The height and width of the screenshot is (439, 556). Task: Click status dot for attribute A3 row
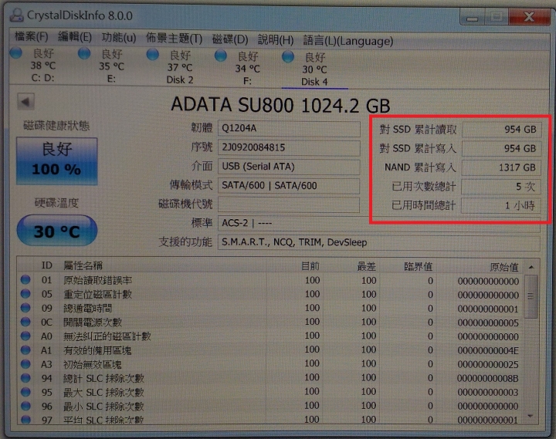25,364
